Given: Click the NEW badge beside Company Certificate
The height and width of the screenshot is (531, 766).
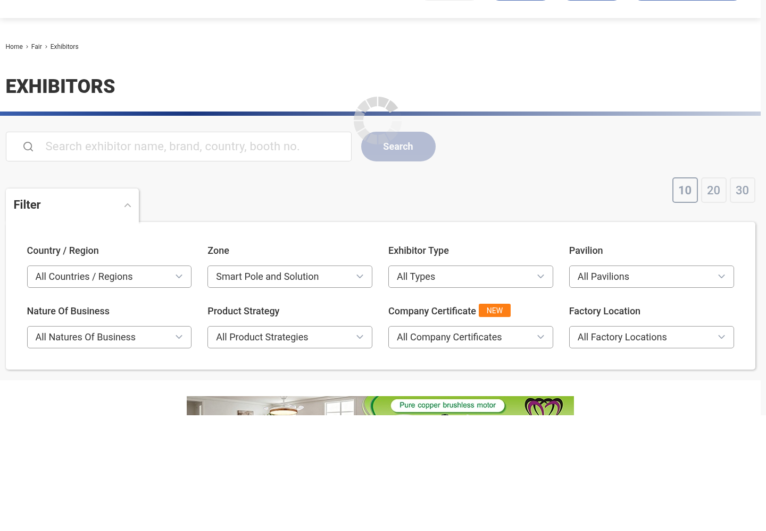Looking at the screenshot, I should click(495, 311).
